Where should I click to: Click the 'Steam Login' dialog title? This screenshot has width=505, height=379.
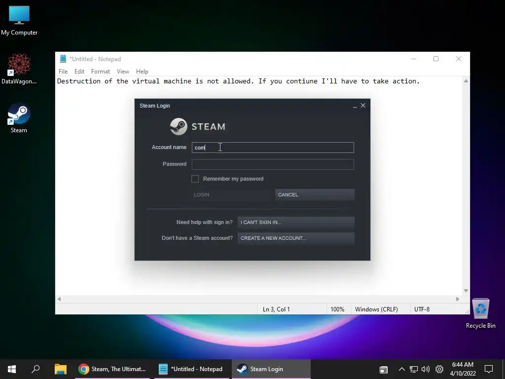[x=154, y=106]
